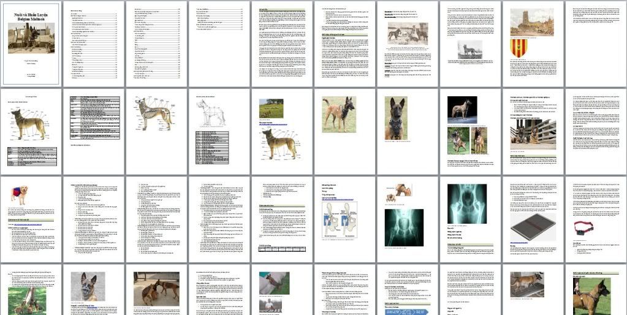Open text page with small table at the bottom
This screenshot has width=627, height=315.
[x=282, y=219]
